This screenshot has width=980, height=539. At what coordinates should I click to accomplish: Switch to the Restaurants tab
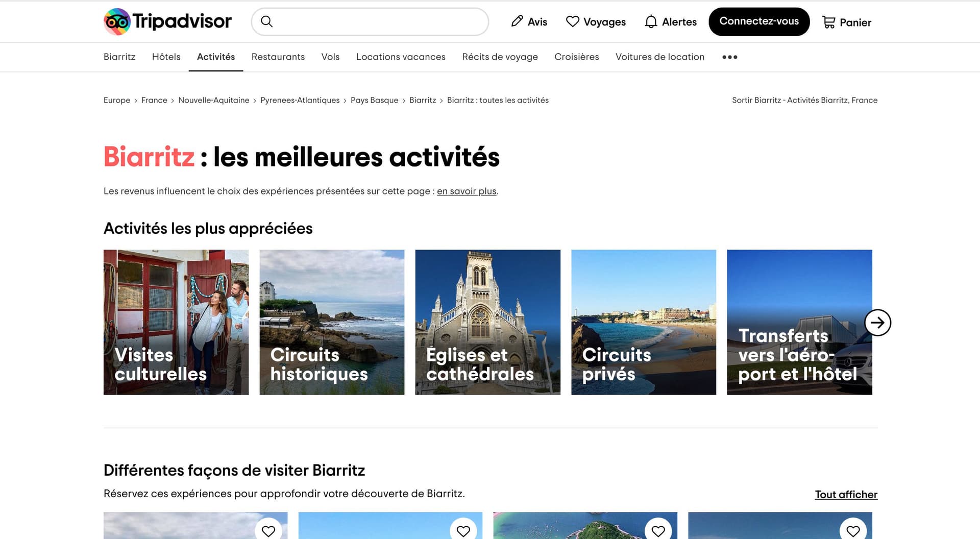tap(278, 57)
